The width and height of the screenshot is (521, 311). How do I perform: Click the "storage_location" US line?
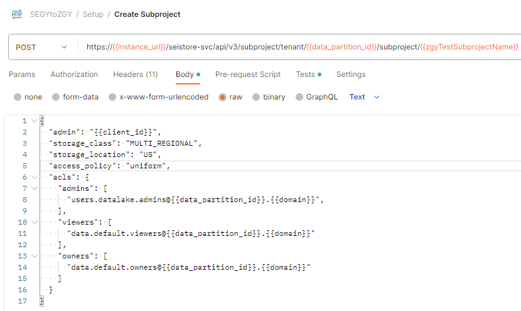point(105,155)
